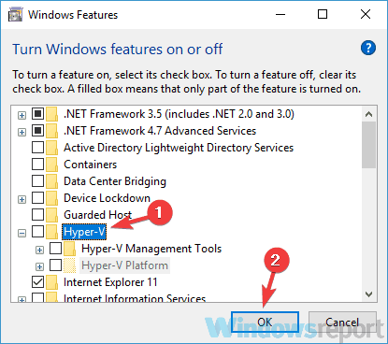This screenshot has height=344, width=388.
Task: Expand the Hyper-V Management Tools node
Action: coord(39,250)
